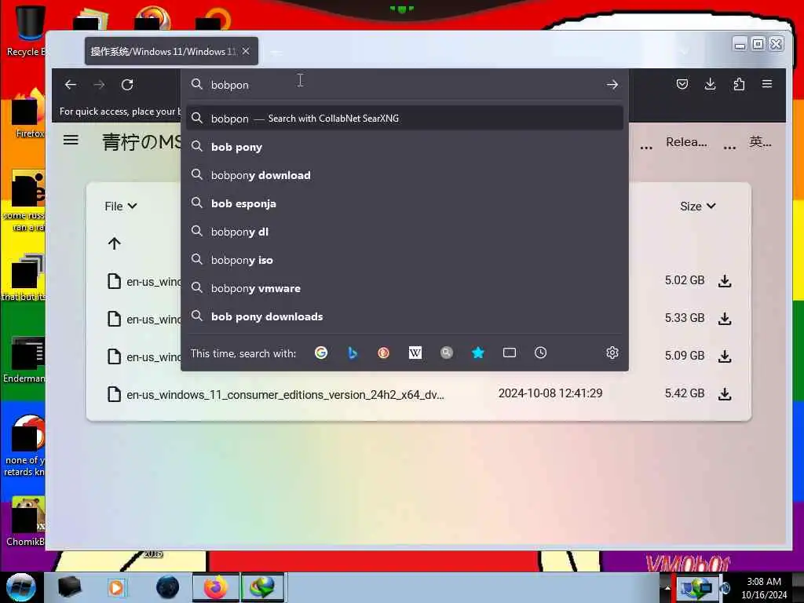Open the extensions puzzle icon
Screen dimensions: 804x603
click(x=739, y=84)
